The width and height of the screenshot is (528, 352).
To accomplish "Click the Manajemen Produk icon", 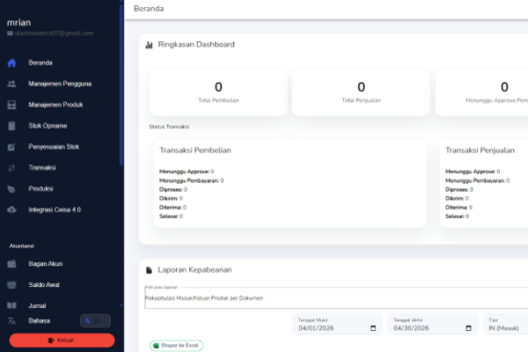I will [11, 105].
